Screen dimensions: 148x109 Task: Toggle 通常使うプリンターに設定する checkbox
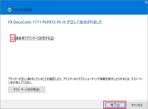click(x=13, y=38)
